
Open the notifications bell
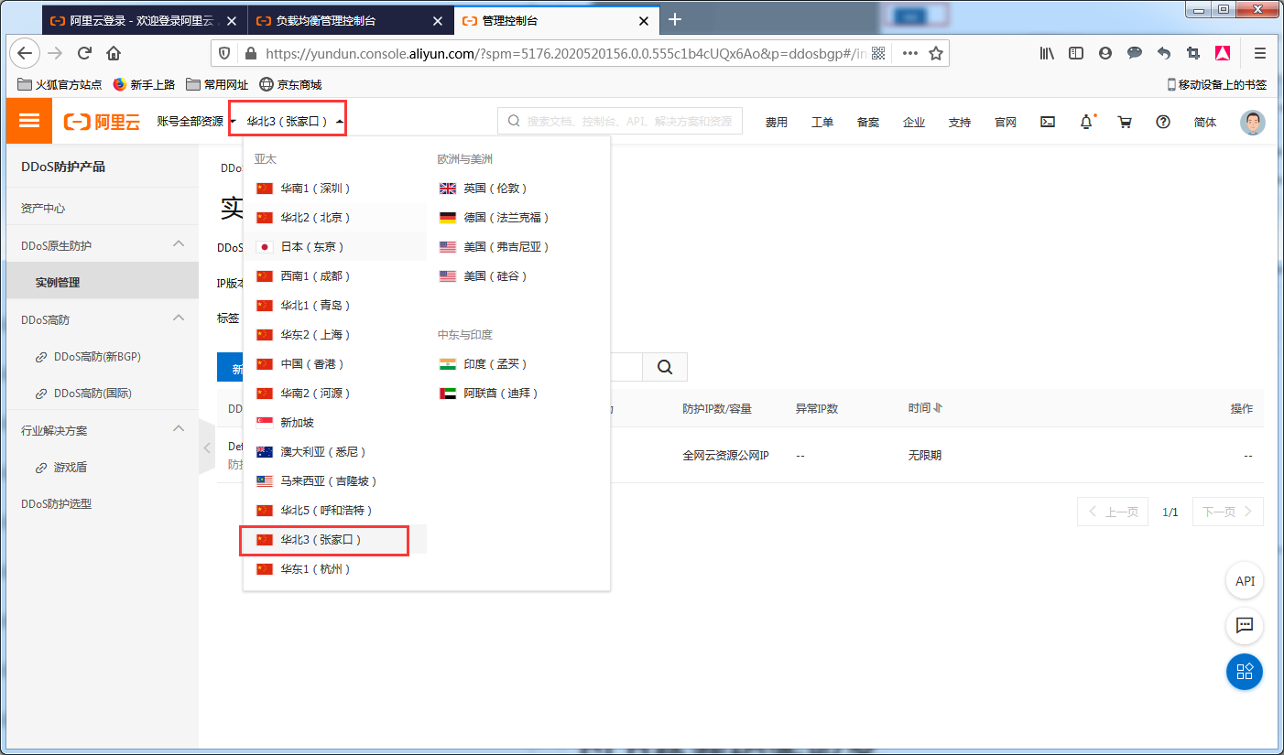point(1086,122)
